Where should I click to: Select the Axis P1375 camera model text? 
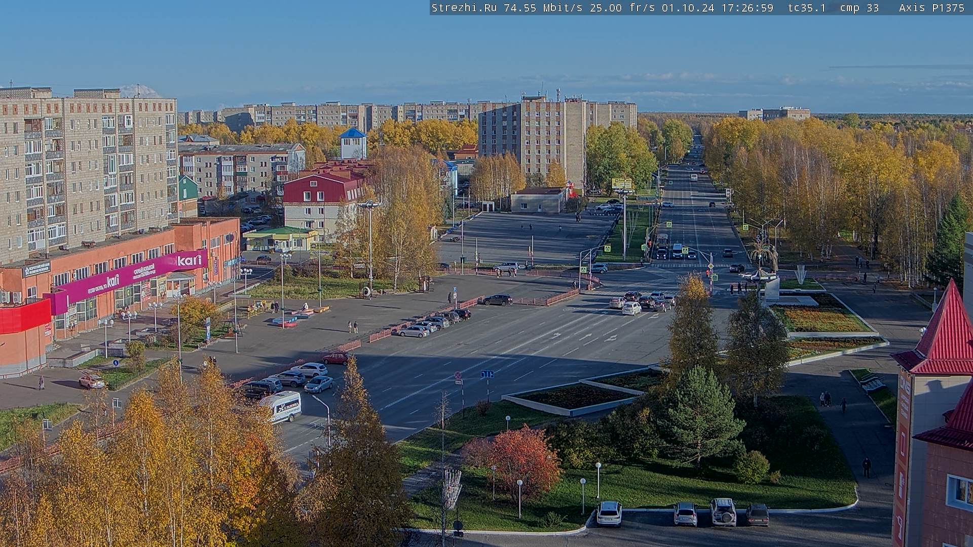tap(931, 8)
